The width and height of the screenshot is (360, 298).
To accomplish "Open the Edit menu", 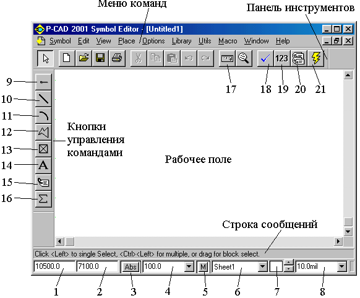I will tap(84, 41).
